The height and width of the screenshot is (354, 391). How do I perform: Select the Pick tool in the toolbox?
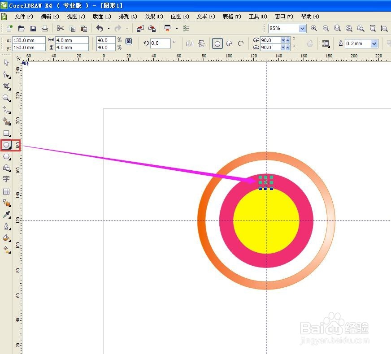coord(6,63)
